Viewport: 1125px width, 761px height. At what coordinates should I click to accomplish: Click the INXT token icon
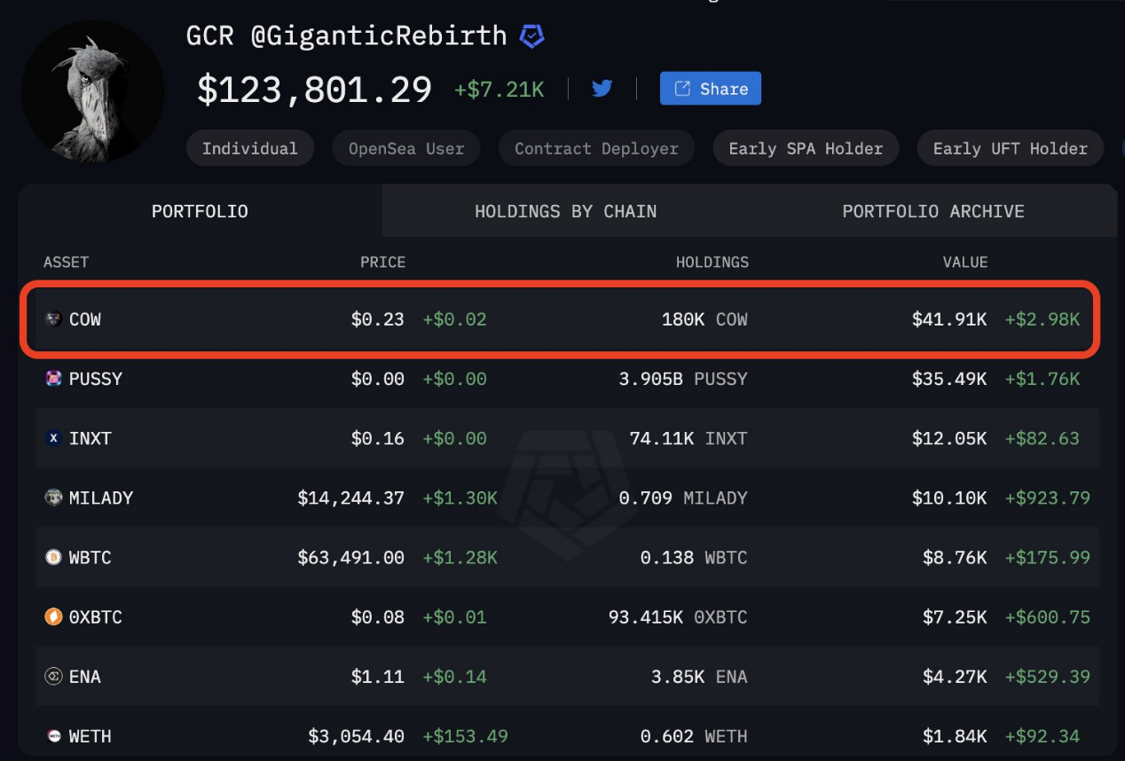[x=53, y=438]
